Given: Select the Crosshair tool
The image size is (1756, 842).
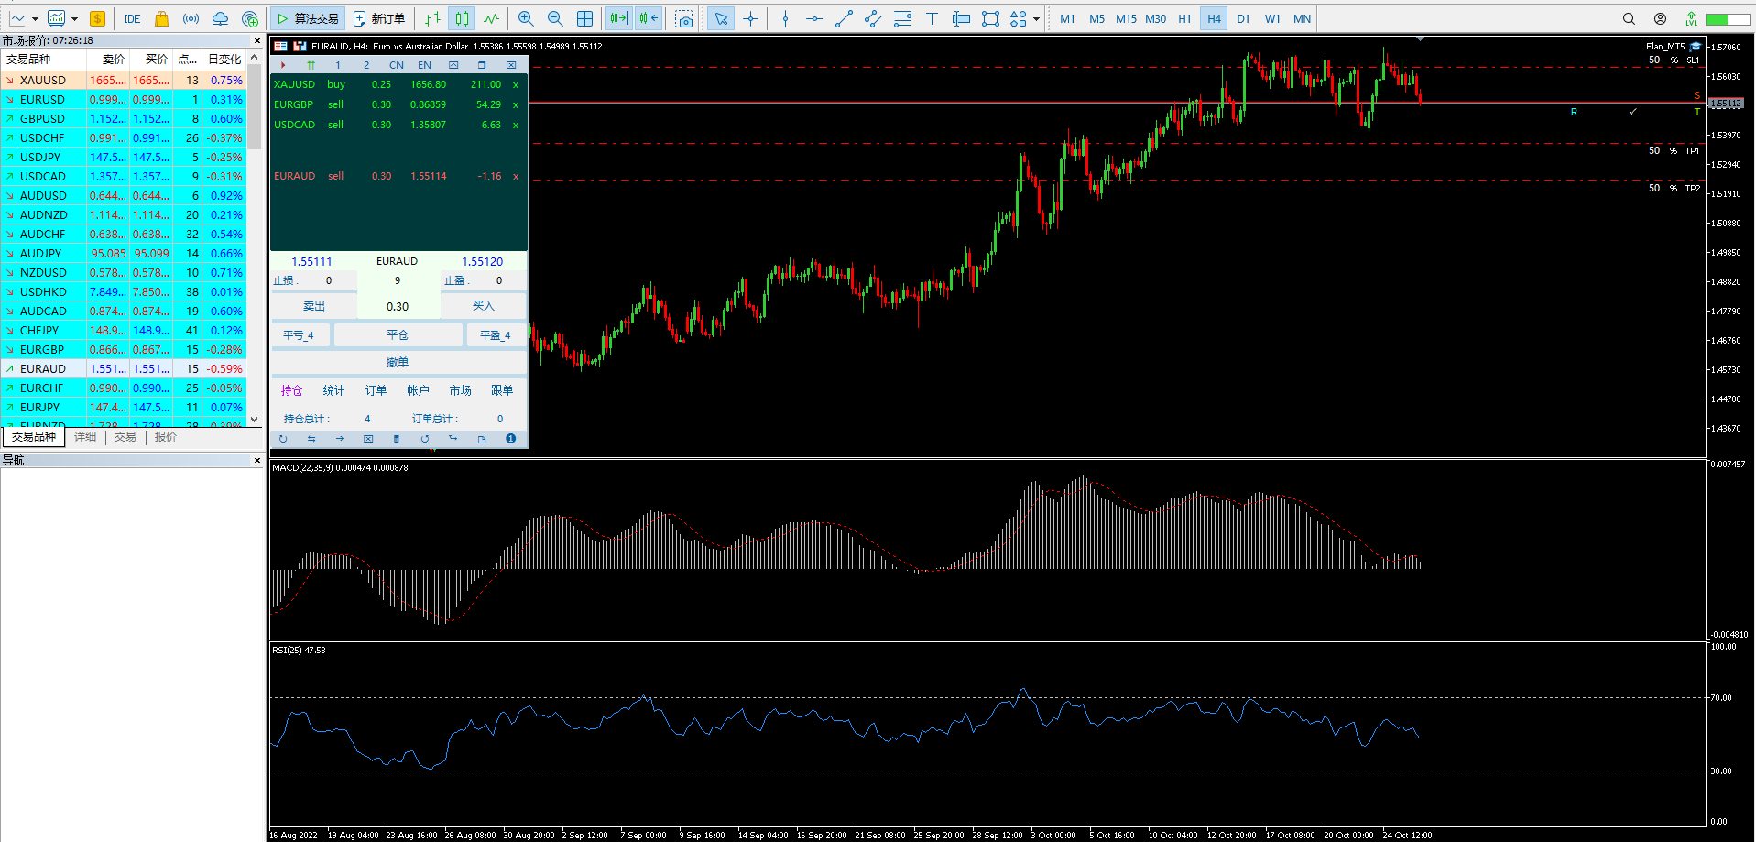Looking at the screenshot, I should [x=751, y=18].
